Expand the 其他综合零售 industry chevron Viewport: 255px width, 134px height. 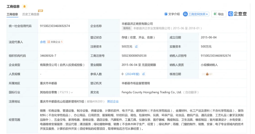point(72,92)
